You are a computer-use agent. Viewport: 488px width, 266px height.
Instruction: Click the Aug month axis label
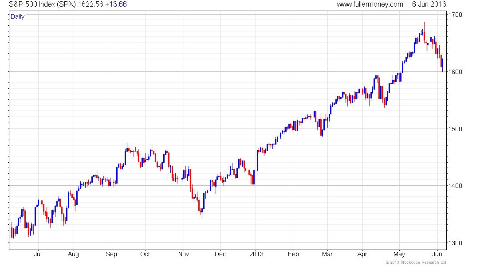(74, 254)
